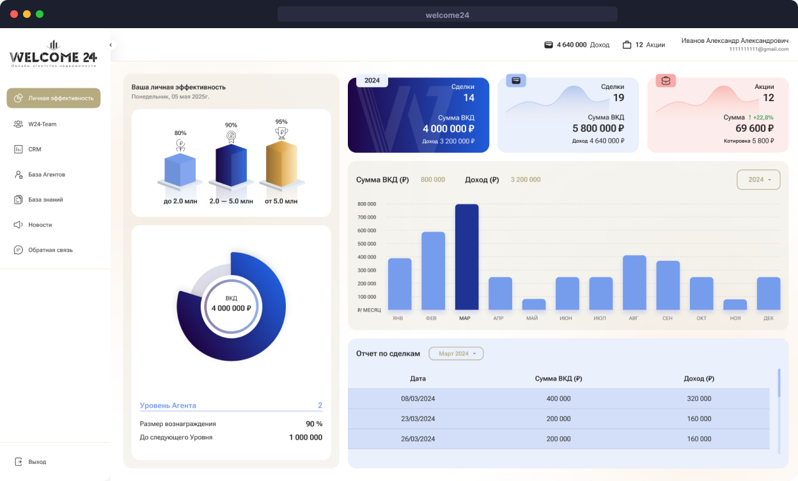This screenshot has width=798, height=481.
Task: Click the 26/03/2024 date cell
Action: click(x=418, y=439)
